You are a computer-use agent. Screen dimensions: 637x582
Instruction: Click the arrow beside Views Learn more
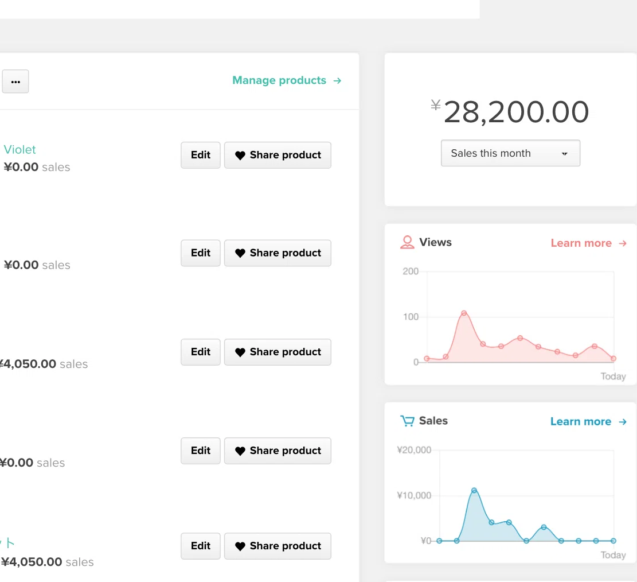(622, 243)
